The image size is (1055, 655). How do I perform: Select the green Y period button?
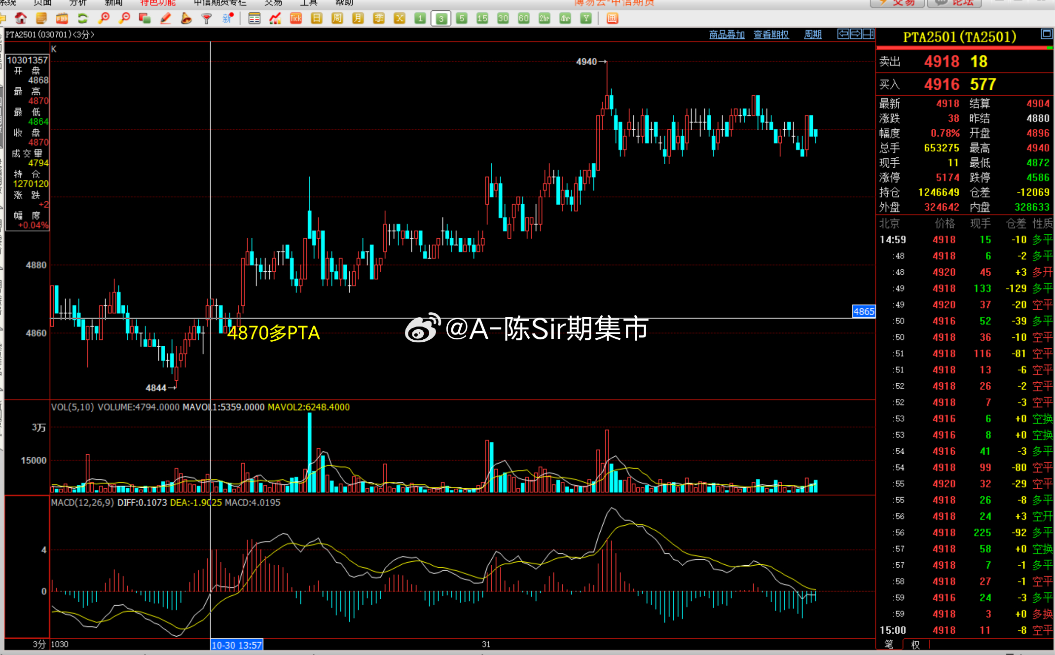[586, 19]
